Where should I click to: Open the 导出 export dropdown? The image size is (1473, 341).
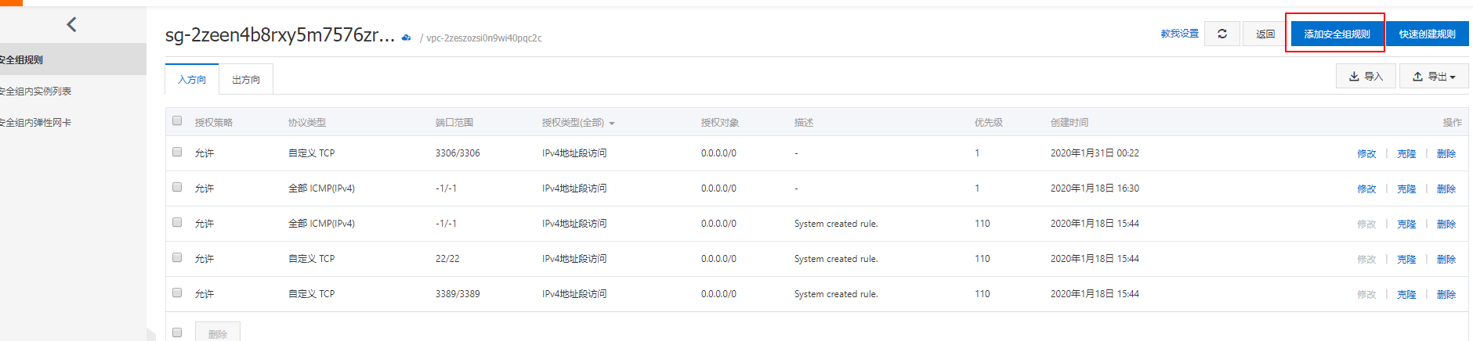coord(1434,76)
